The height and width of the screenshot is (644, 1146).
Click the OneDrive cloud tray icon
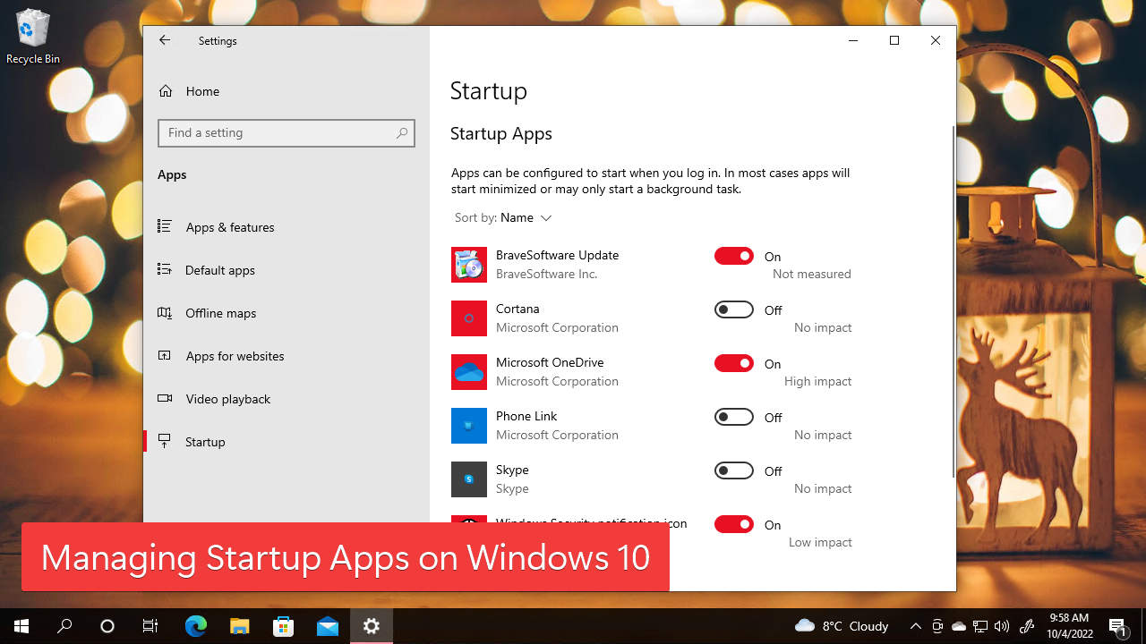[959, 626]
